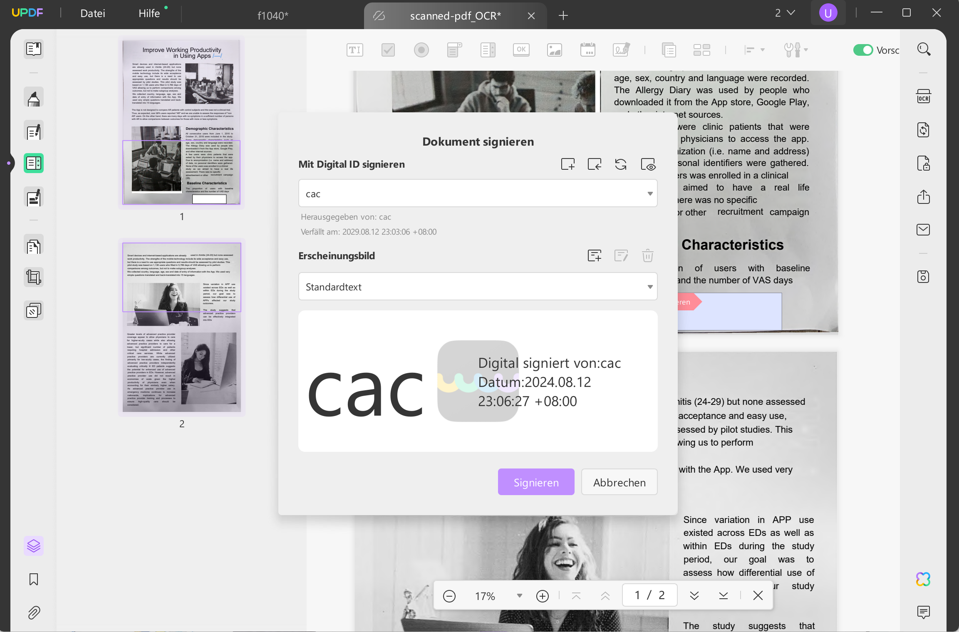Switch to the f1040* tab

(x=273, y=15)
